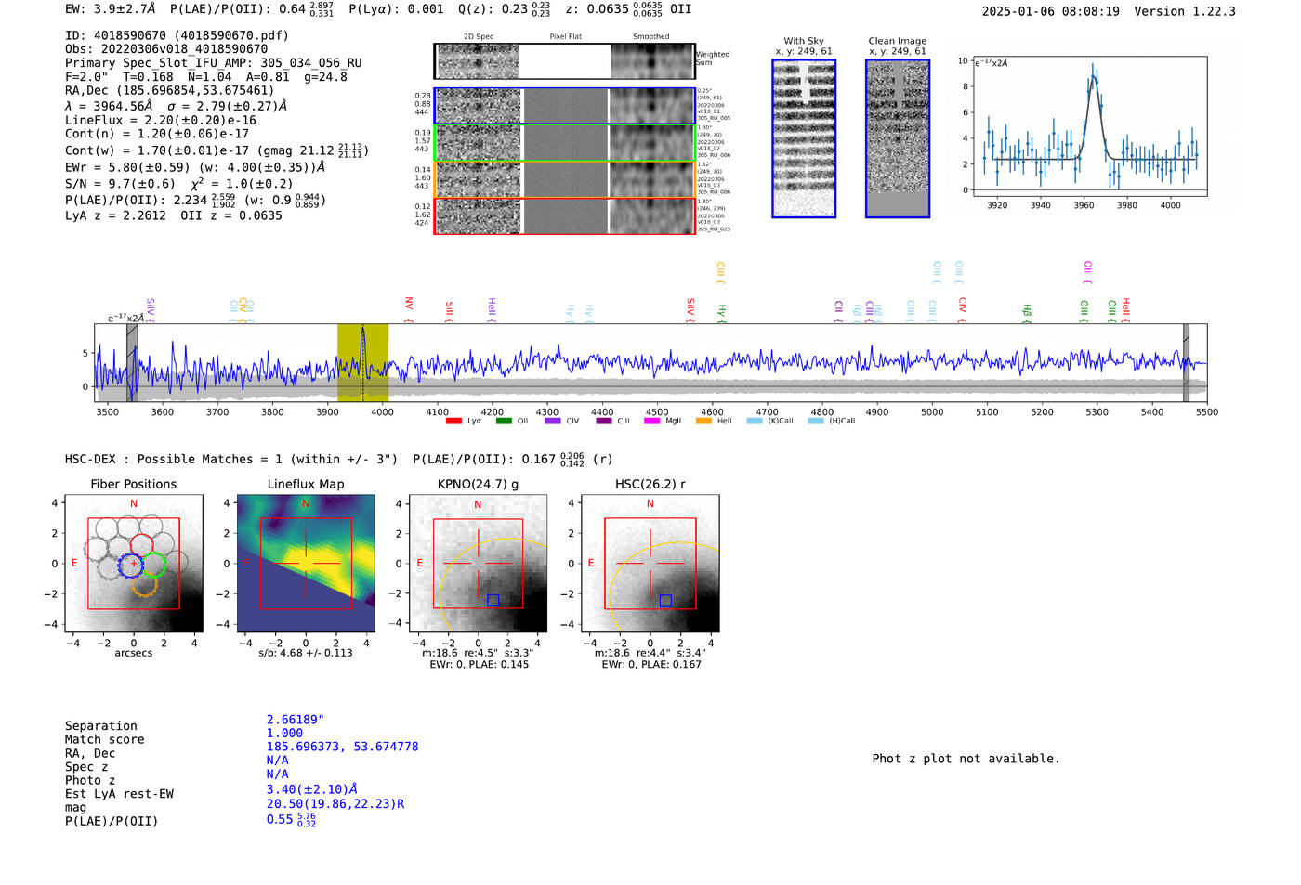Click the blue square marker in HSC r image

click(665, 601)
